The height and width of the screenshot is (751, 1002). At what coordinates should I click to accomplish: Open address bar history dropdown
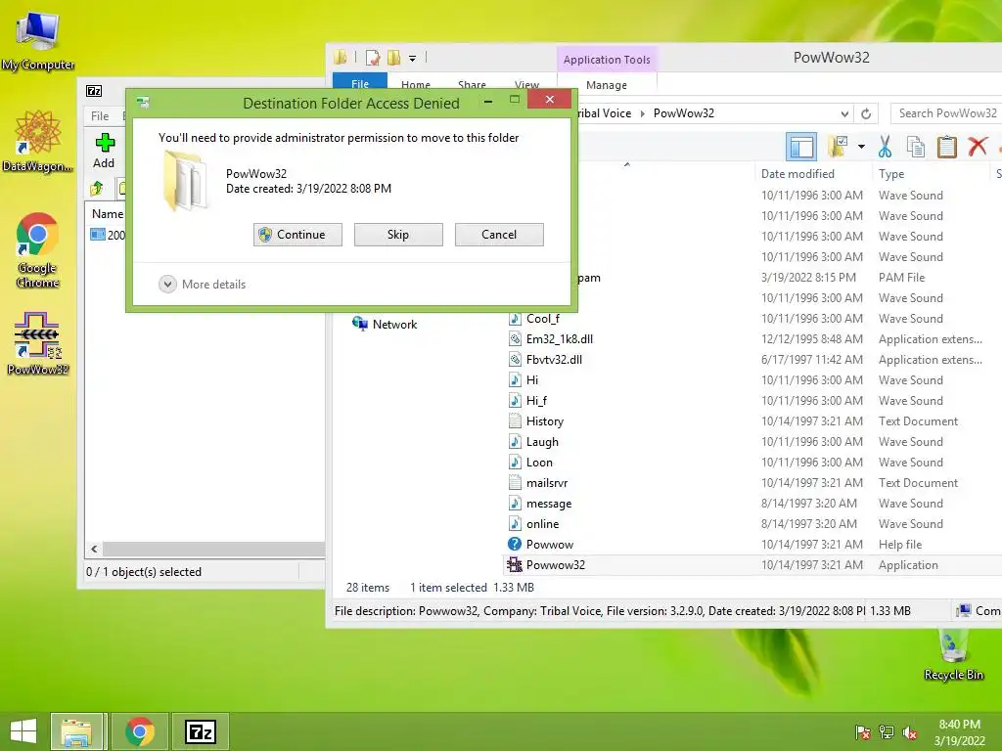coord(844,113)
